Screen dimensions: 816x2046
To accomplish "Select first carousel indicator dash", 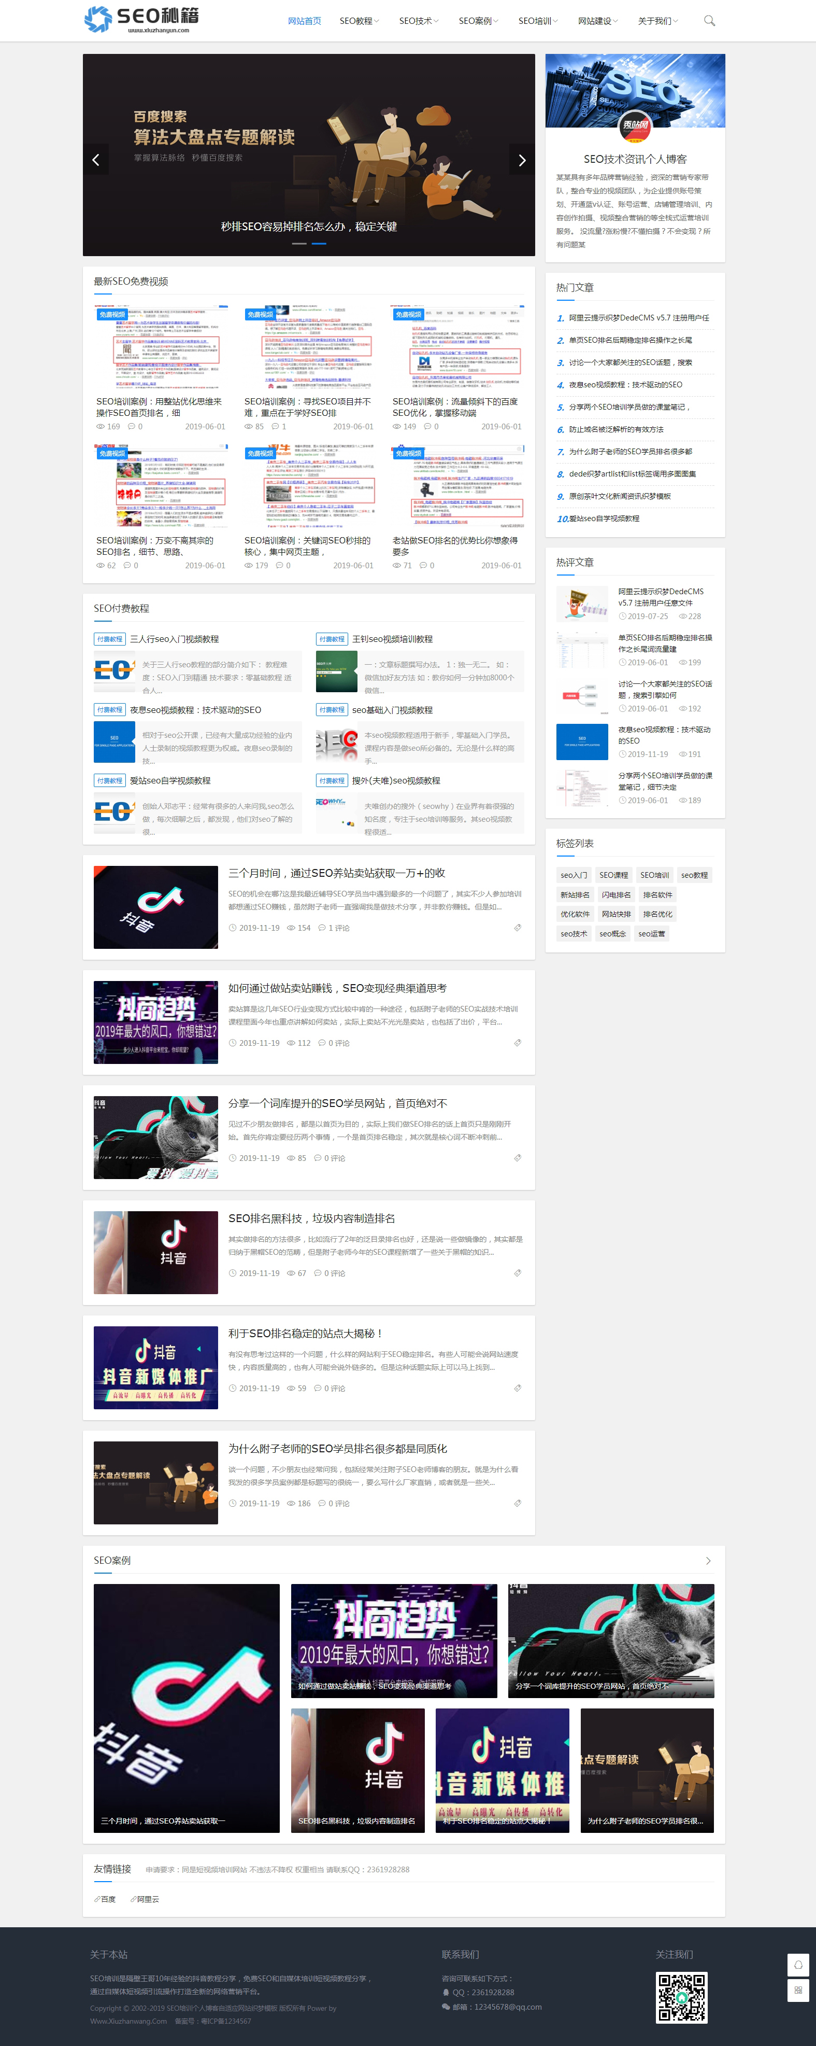I will (x=299, y=243).
